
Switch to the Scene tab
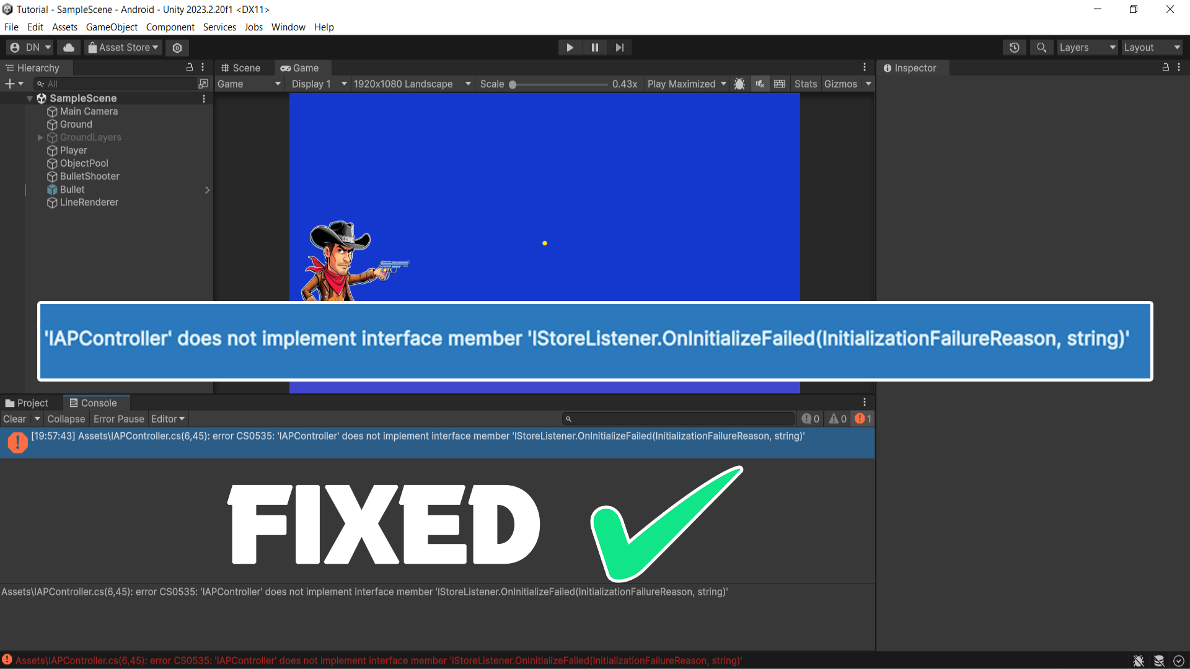(241, 68)
